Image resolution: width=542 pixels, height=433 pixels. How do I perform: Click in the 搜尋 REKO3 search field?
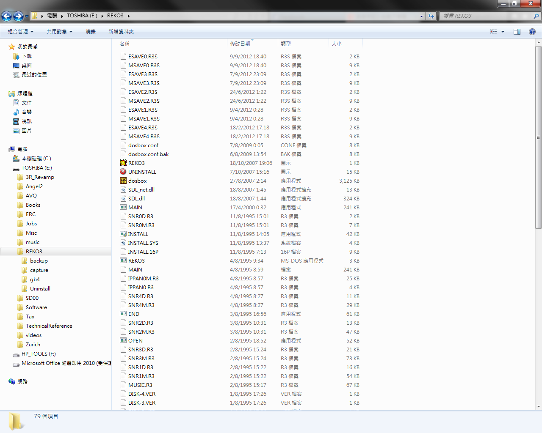point(487,16)
